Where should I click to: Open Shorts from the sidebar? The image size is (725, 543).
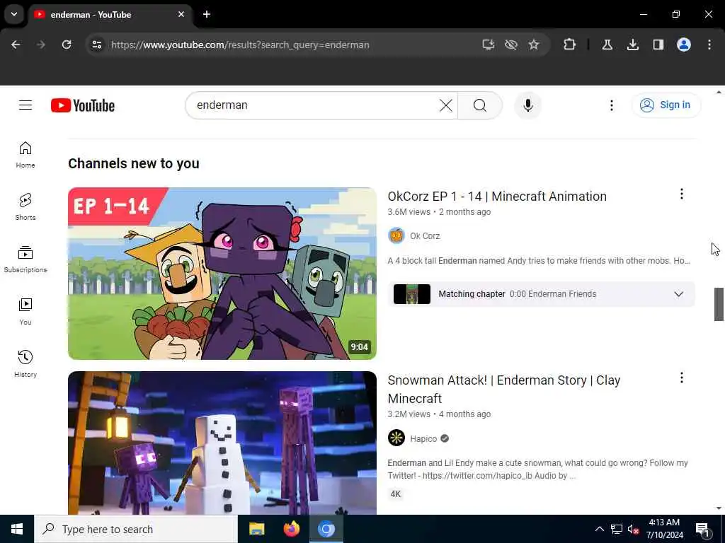coord(25,207)
